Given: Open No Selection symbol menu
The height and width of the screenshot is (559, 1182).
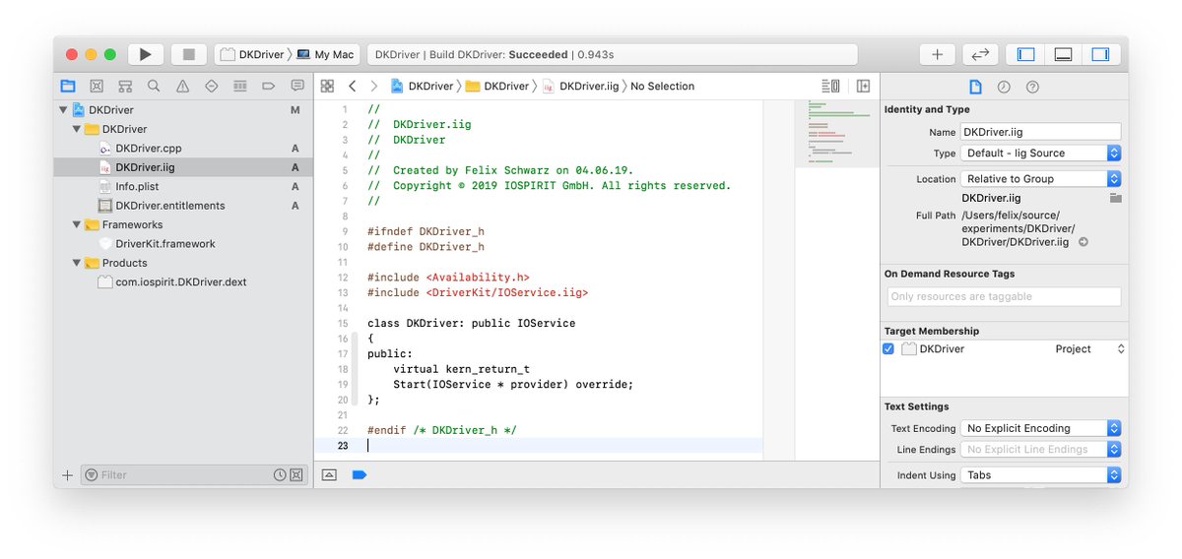Looking at the screenshot, I should (x=662, y=87).
